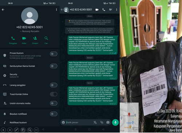The image size is (182, 133).
Task: Open the more options ellipsis in bottom toolbar
Action: 36,130
